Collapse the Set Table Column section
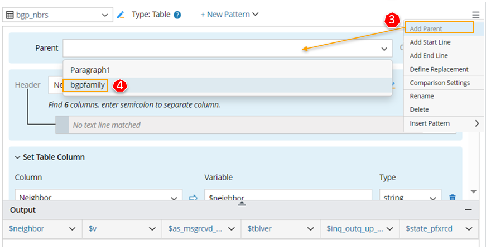Screen dimensions: 486x249 (17, 157)
